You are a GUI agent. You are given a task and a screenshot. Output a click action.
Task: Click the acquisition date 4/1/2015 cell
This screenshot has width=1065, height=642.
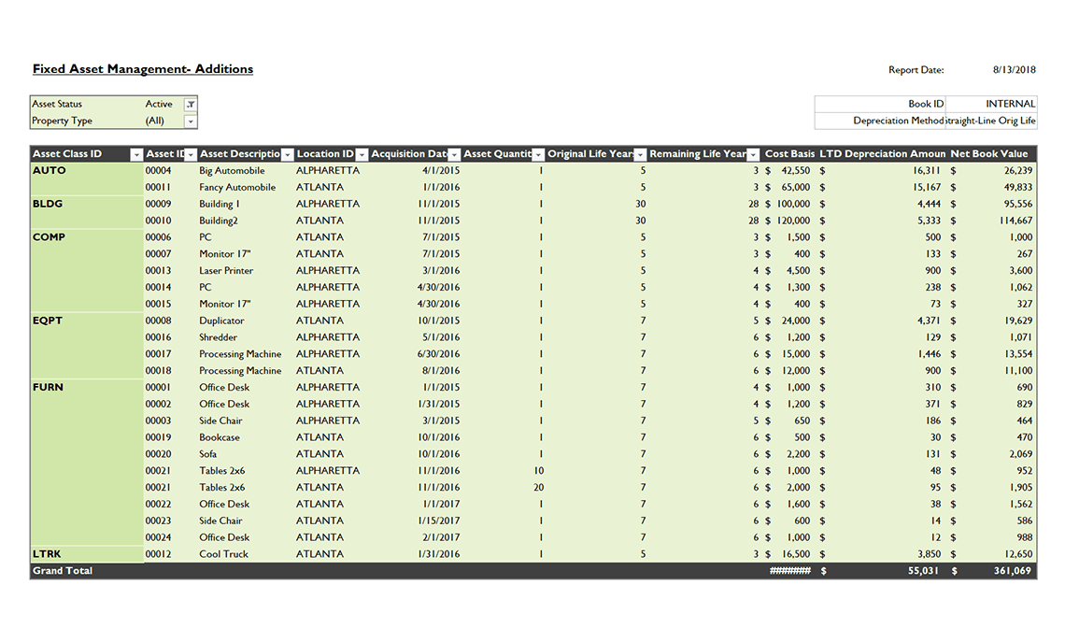[441, 170]
